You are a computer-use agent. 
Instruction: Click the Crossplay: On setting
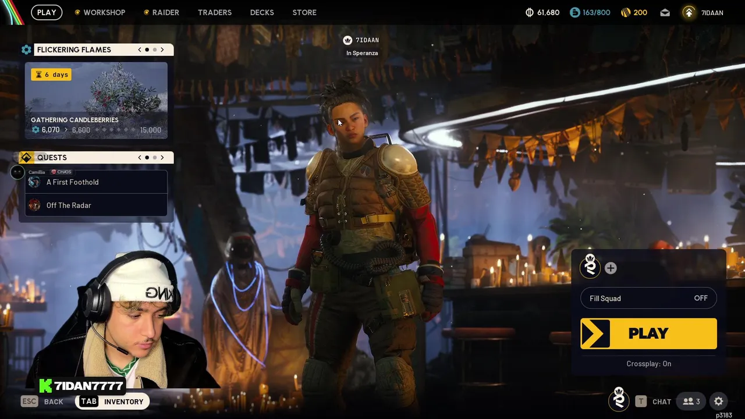648,364
